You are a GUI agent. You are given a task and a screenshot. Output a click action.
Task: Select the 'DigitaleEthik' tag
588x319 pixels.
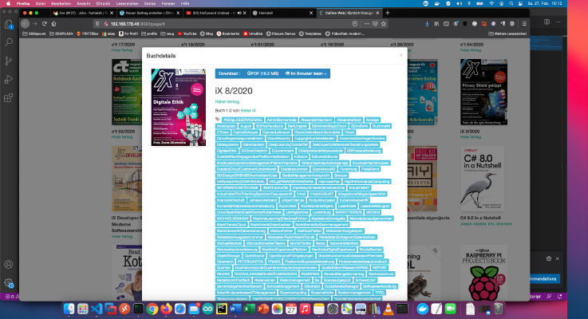coord(227,151)
